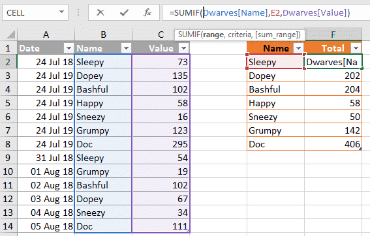The image size is (370, 236).
Task: Select the Value cell showing 123
Action: (x=161, y=130)
